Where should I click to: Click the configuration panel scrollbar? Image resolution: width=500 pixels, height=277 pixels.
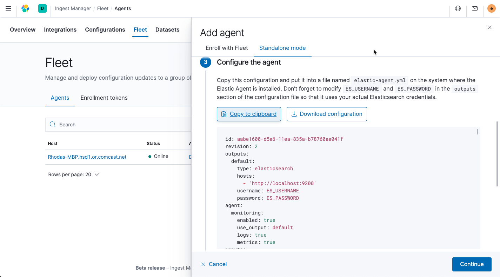[x=478, y=133]
